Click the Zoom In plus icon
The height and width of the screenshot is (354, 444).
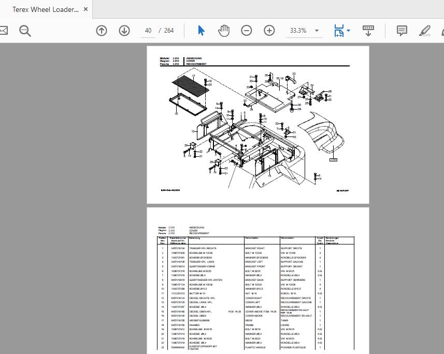(x=269, y=31)
